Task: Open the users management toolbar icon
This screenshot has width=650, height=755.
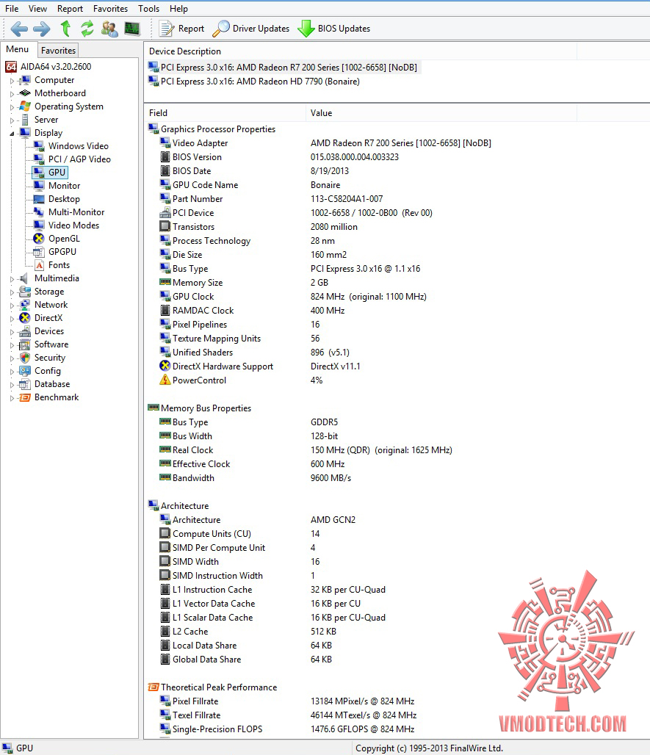Action: pyautogui.click(x=109, y=29)
